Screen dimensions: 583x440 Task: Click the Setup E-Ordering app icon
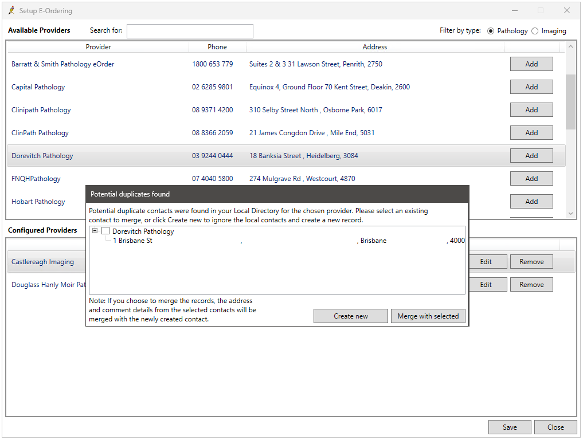[x=12, y=10]
